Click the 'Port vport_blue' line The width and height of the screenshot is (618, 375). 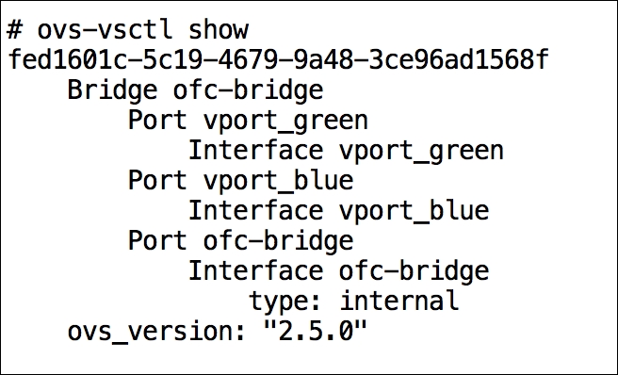pyautogui.click(x=241, y=180)
